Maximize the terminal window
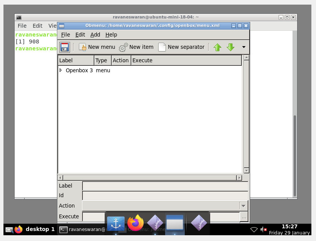Viewport: 316px width, 241px height. point(287,17)
